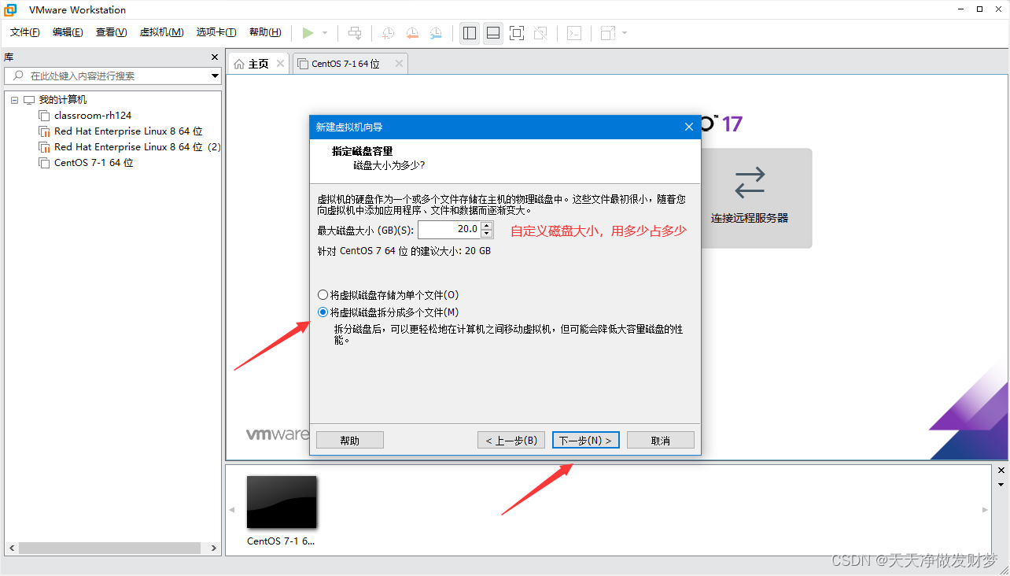
Task: Close the 主页 tab
Action: (280, 64)
